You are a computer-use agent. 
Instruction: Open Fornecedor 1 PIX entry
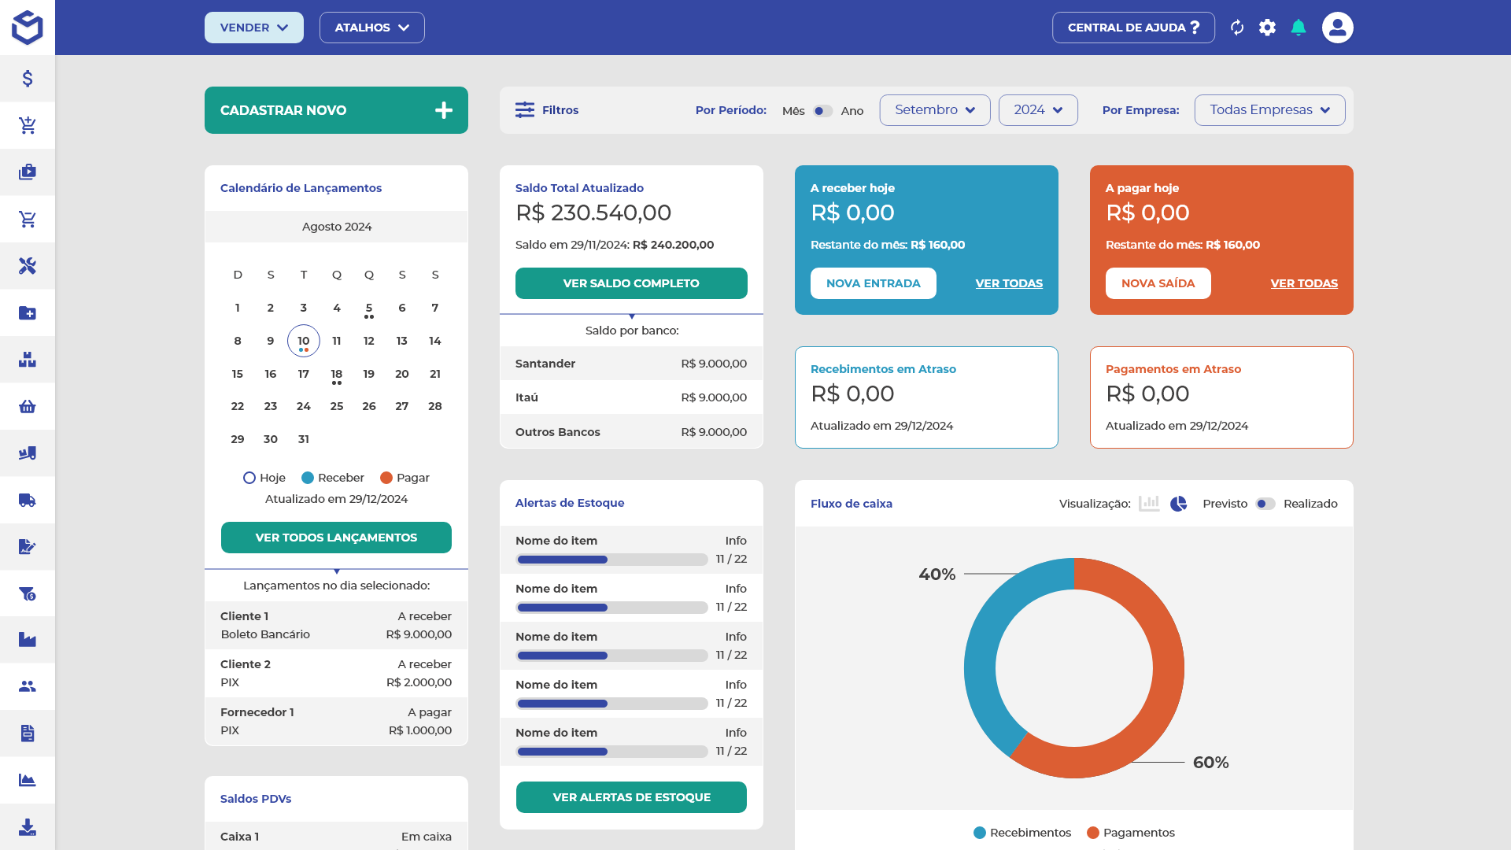(x=336, y=721)
